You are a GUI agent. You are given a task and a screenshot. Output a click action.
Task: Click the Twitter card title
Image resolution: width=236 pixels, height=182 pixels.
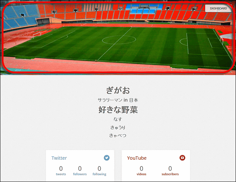[59, 158]
